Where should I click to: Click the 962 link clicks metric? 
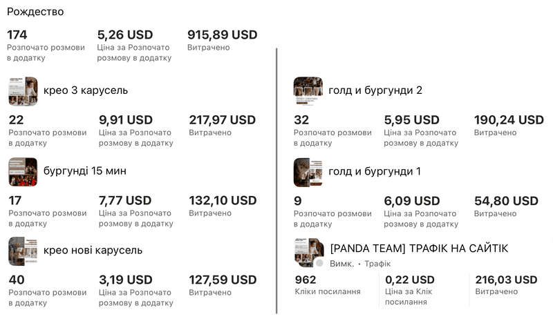point(306,280)
